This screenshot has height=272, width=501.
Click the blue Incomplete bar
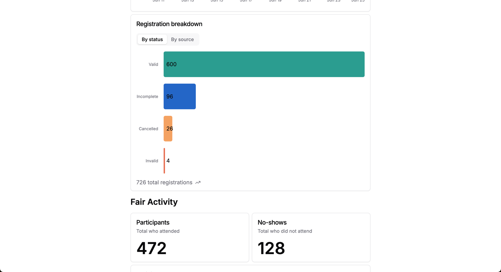click(180, 96)
